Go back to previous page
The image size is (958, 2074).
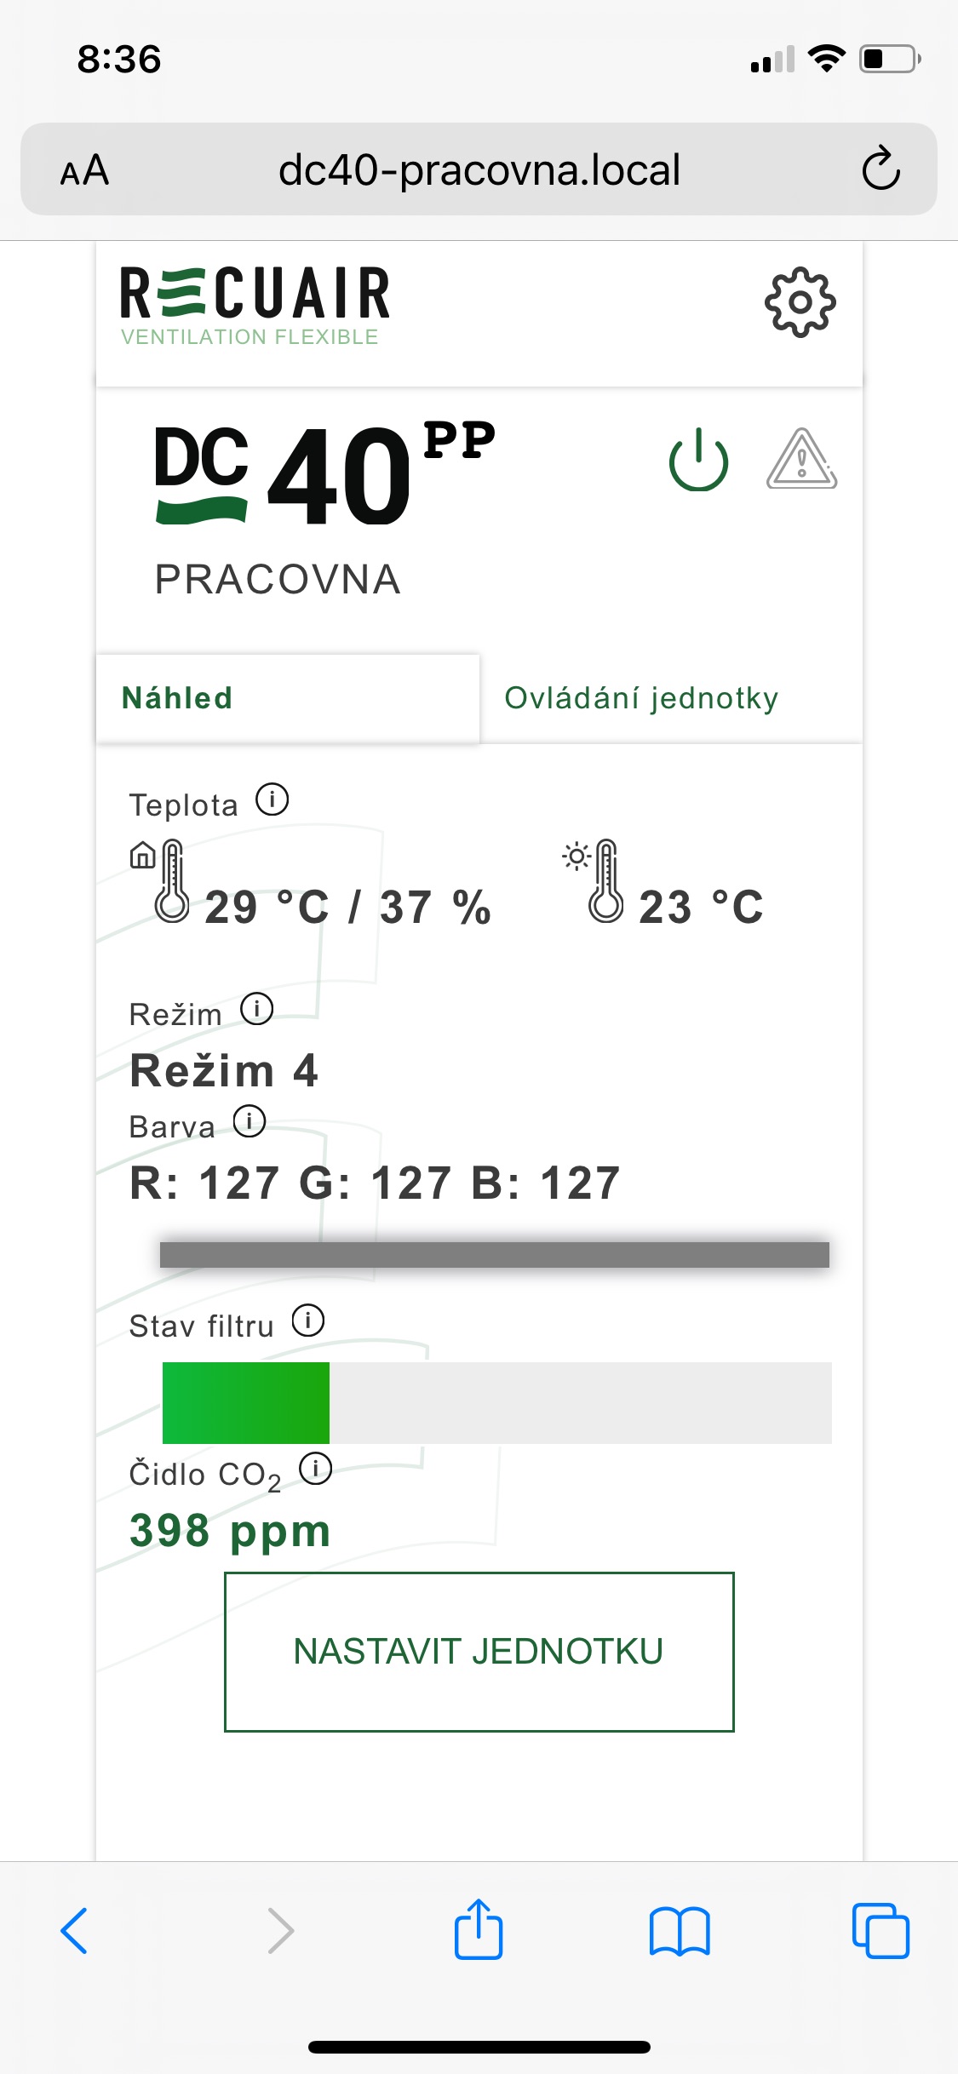75,1930
